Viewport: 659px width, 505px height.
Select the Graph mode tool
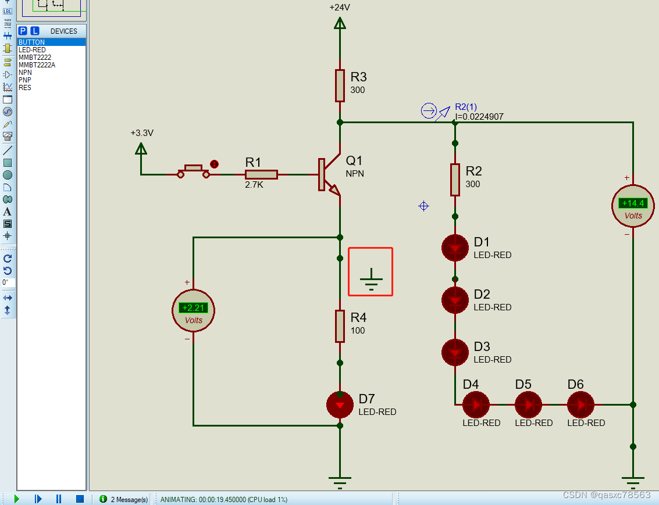8,87
